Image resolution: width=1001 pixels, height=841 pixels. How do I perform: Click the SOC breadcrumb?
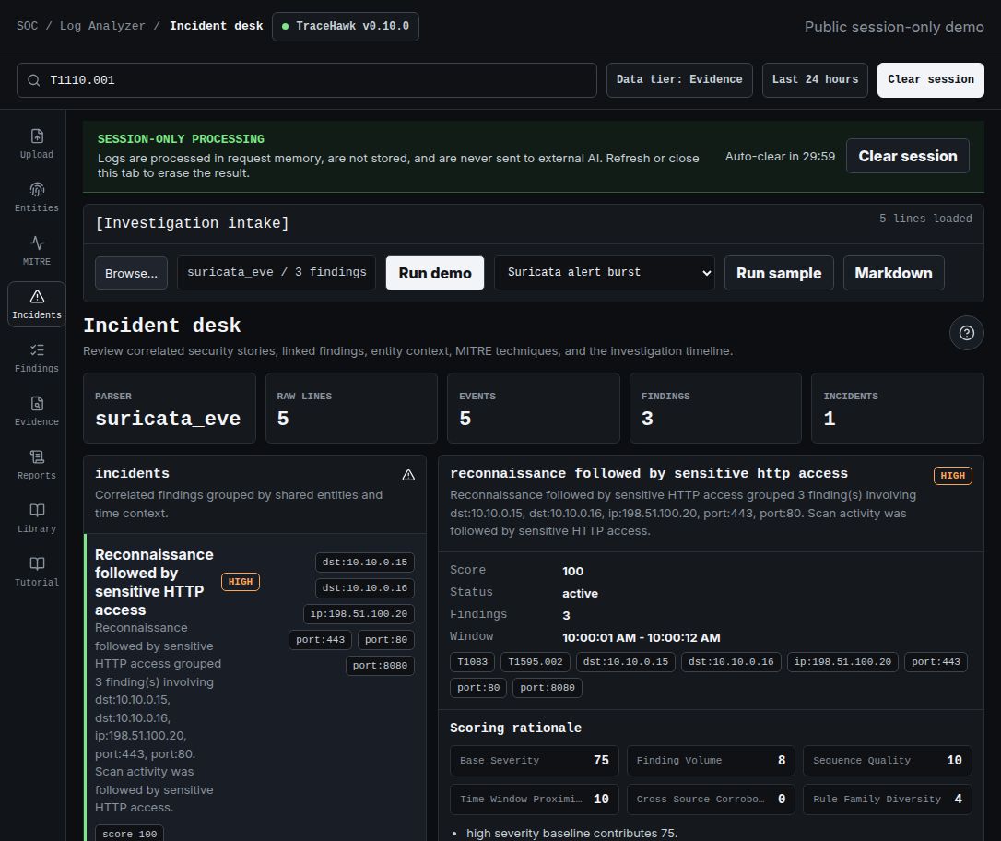pyautogui.click(x=27, y=26)
